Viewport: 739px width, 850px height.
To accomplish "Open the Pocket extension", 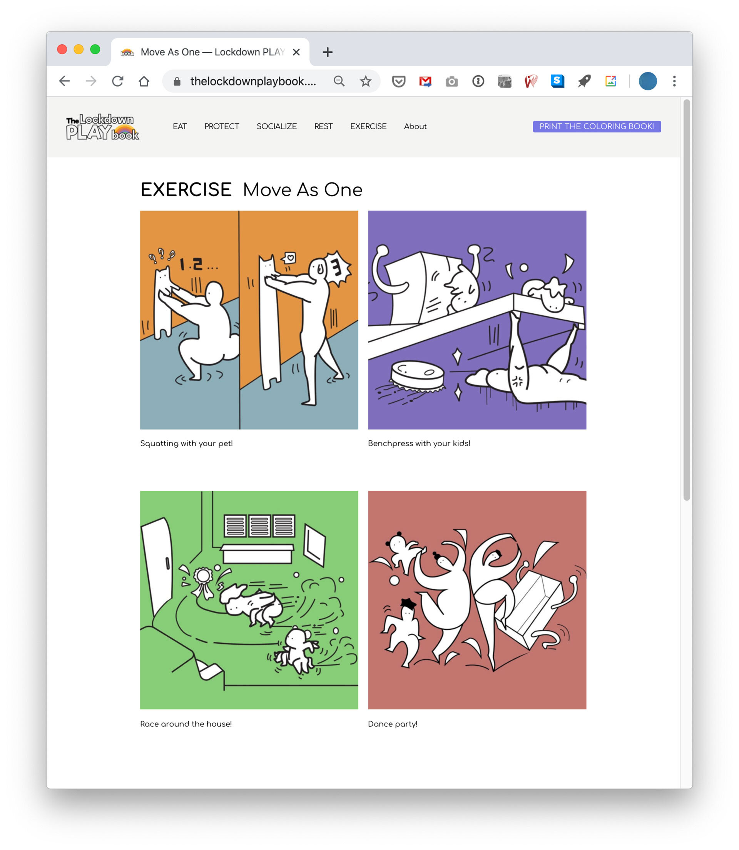I will [398, 81].
